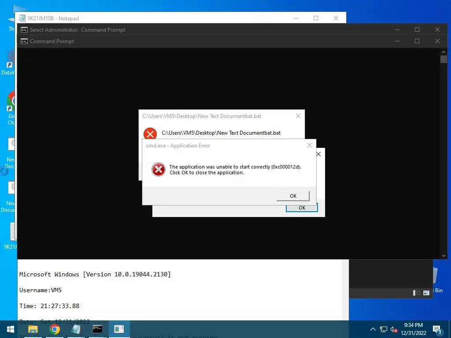This screenshot has width=451, height=338.
Task: Click red error icon in Application Error dialog
Action: (159, 169)
